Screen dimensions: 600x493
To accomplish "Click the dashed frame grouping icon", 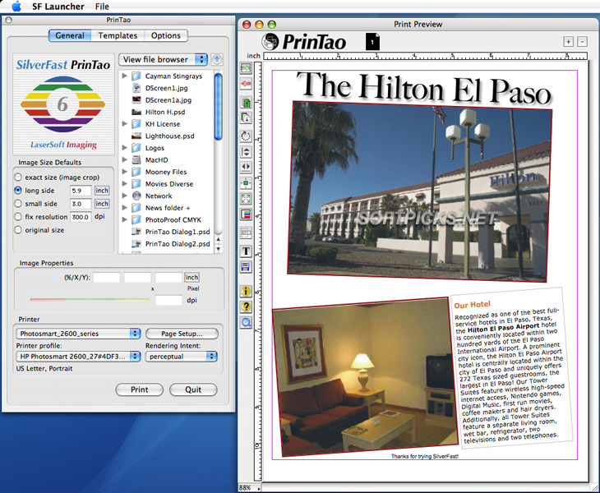I will [246, 233].
